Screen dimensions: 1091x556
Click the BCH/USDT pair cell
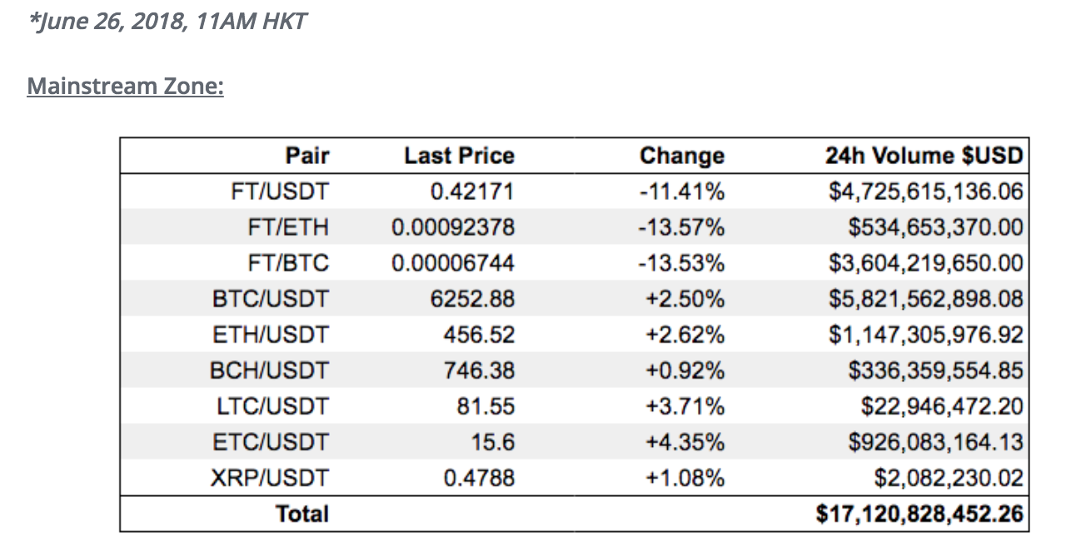coord(270,370)
